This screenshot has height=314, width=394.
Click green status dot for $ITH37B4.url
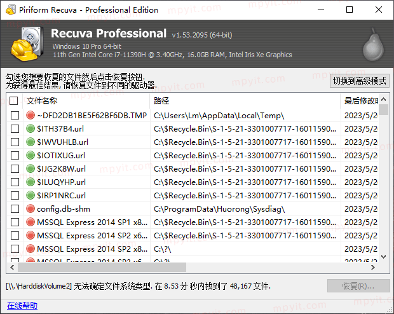(x=31, y=128)
